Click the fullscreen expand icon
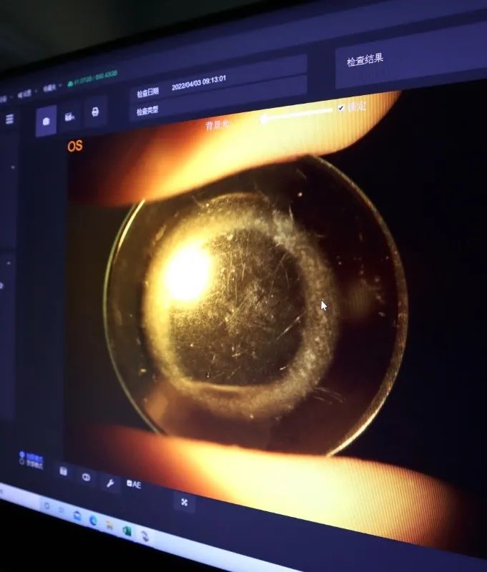The image size is (487, 572). [x=185, y=503]
